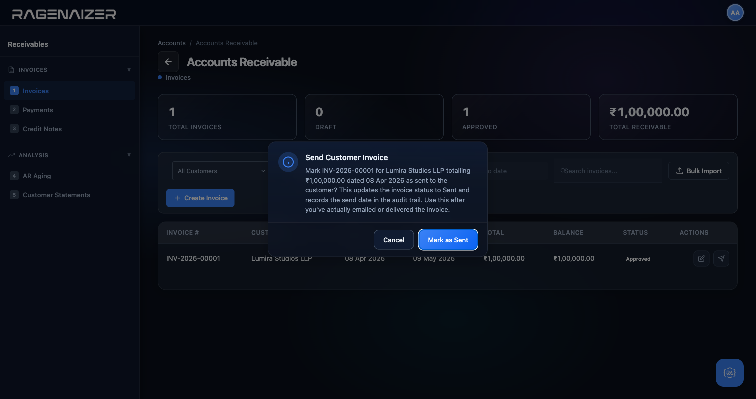Screen dimensions: 756x399
Task: Click the INVOICE # column header
Action: (183, 233)
